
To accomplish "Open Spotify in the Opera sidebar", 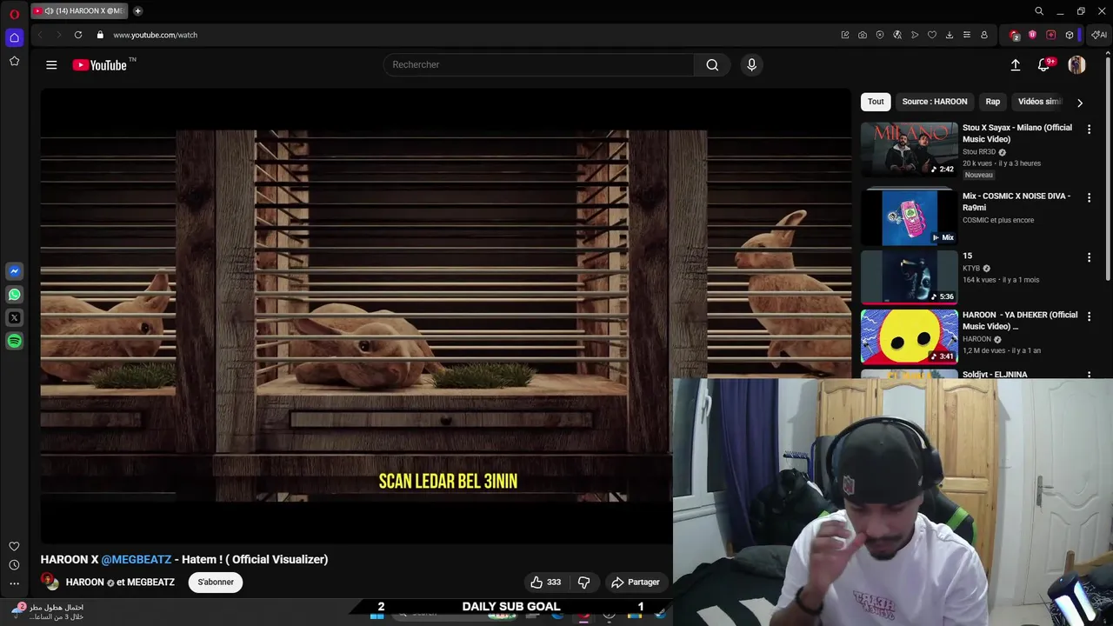I will (14, 342).
